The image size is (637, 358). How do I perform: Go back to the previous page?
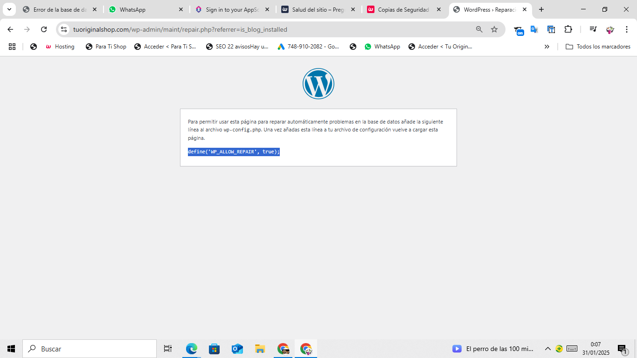click(10, 29)
